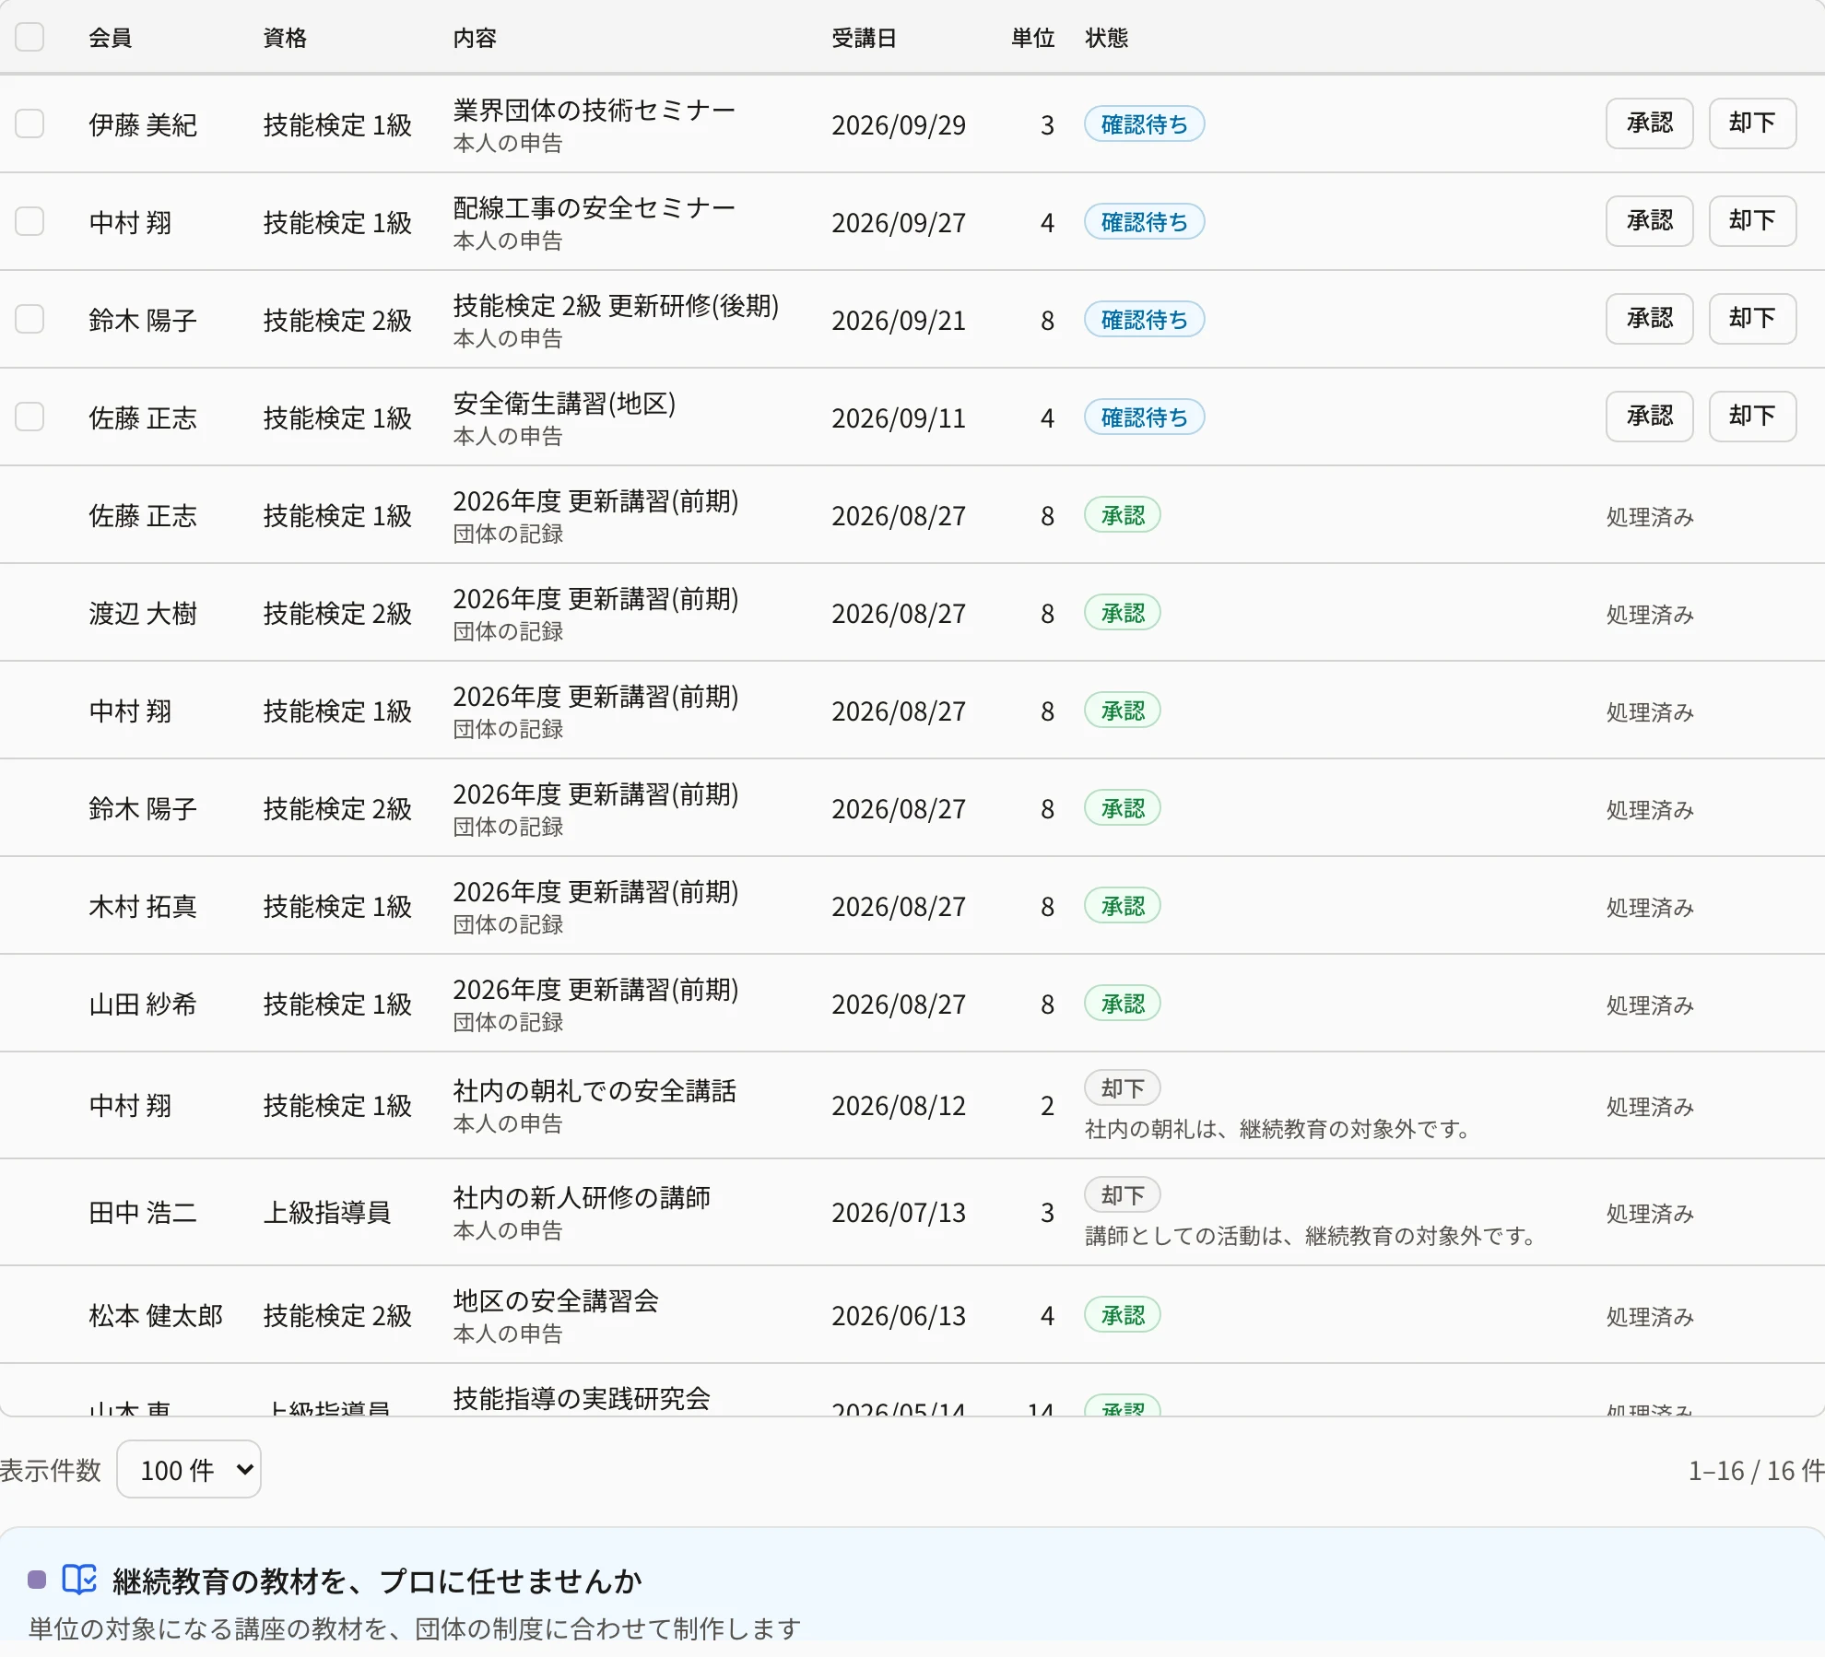Click the 資格 column header
This screenshot has height=1657, width=1825.
[x=285, y=38]
